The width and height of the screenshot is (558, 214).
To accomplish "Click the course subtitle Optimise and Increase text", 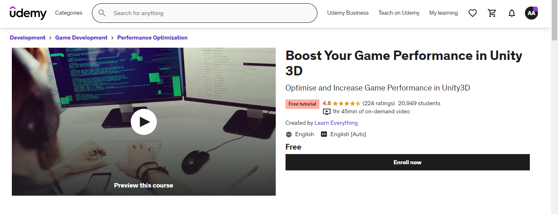I will tap(378, 88).
